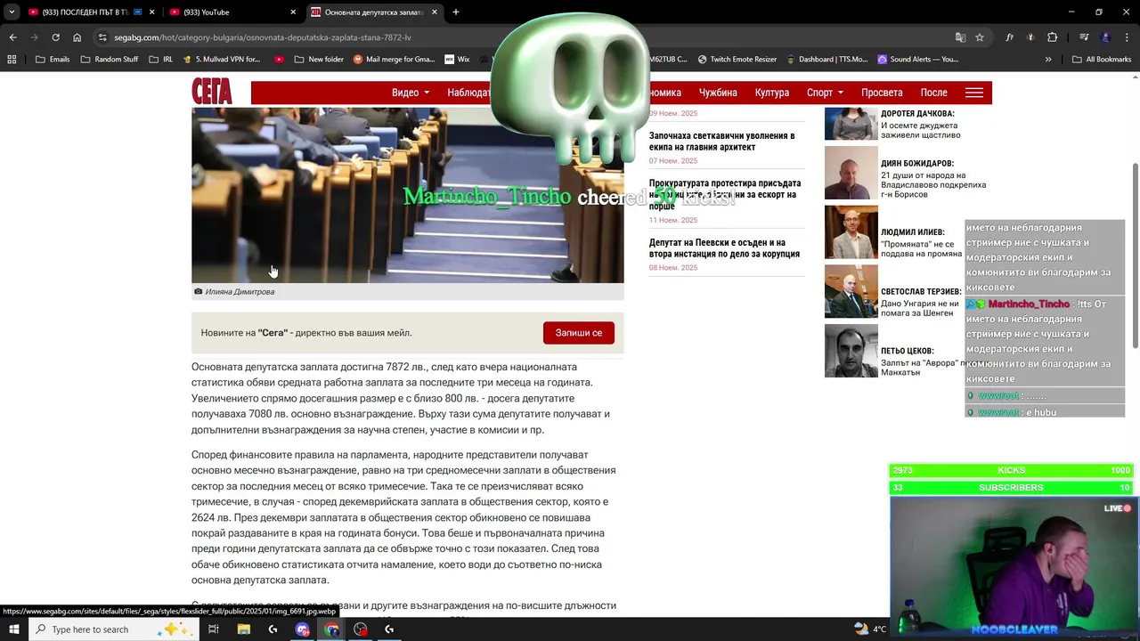Screen dimensions: 1140x641
Task: Expand the Видео menu dropdown
Action: click(411, 93)
